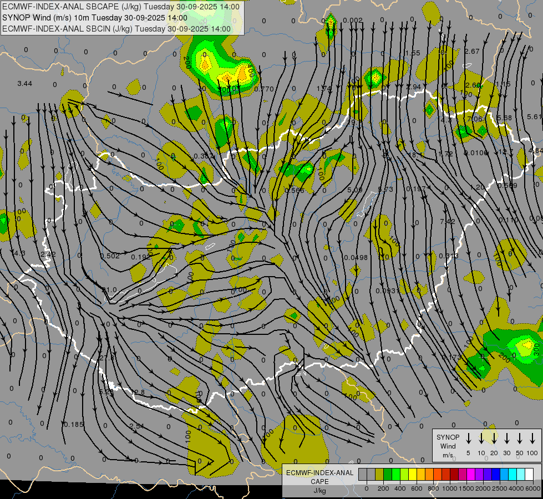Click the SBCIN title line

point(116,29)
